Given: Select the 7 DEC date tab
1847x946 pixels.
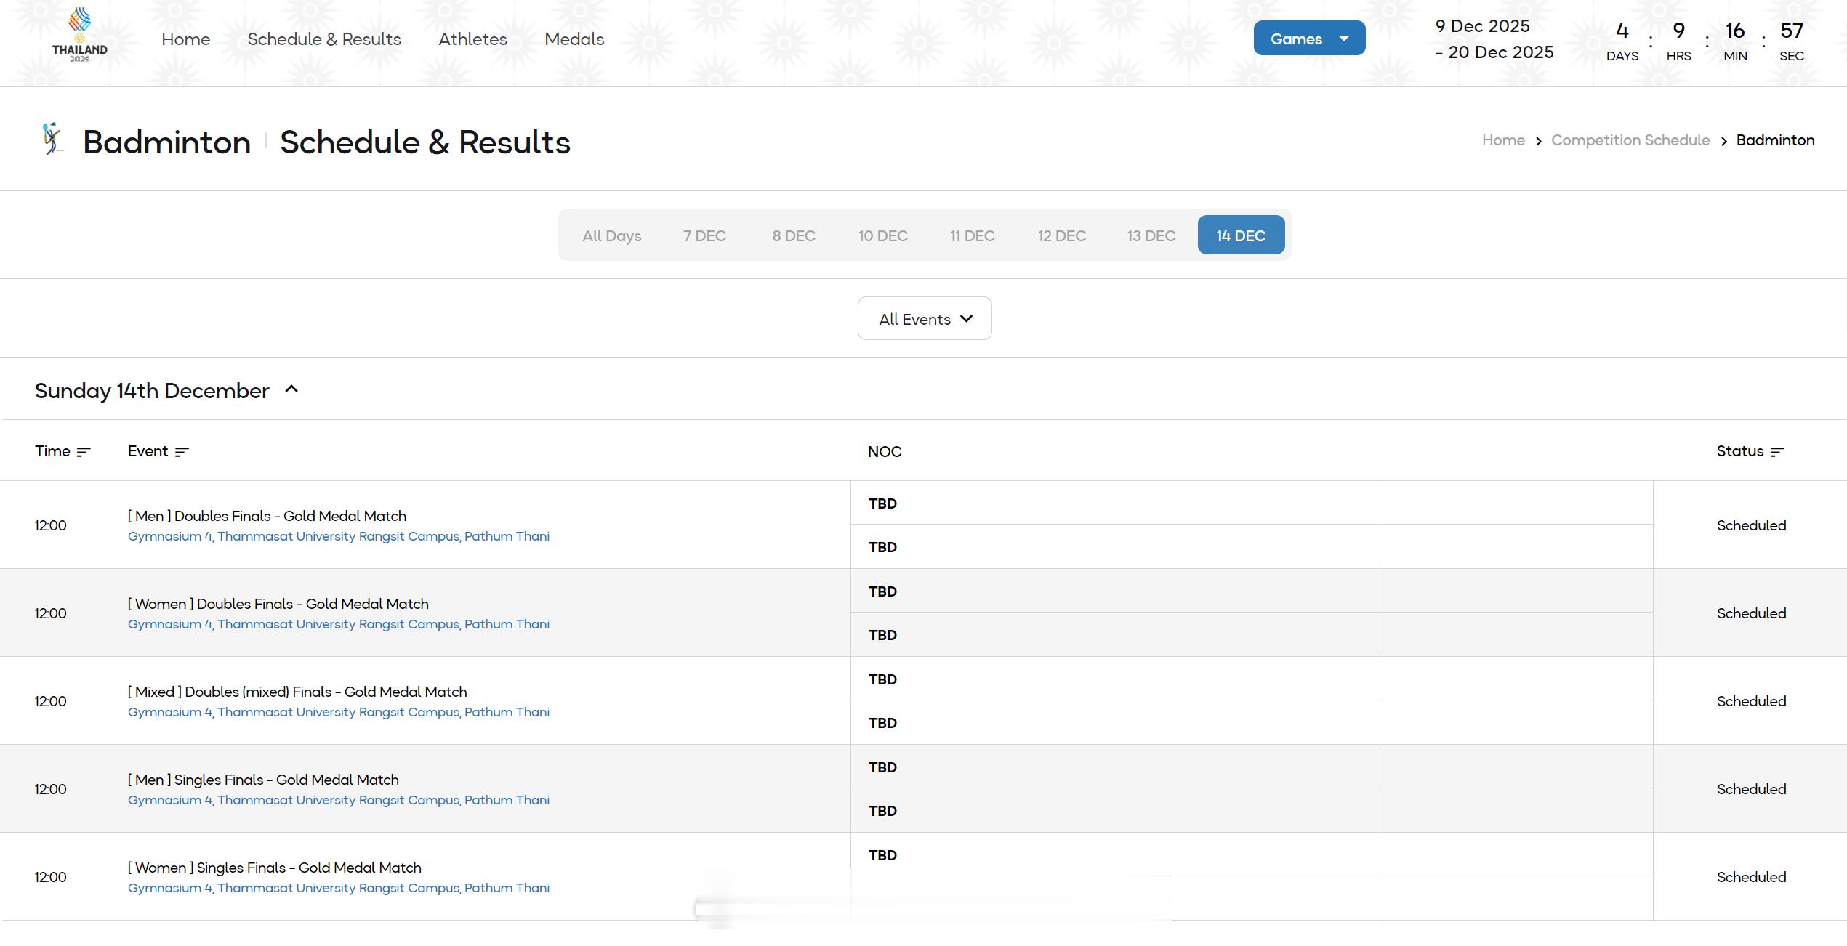Looking at the screenshot, I should click(704, 236).
